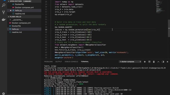Click 'Attaching to flask-hello_flask_1' terminal line
Viewport: 170px width, 95px height.
tap(60, 86)
